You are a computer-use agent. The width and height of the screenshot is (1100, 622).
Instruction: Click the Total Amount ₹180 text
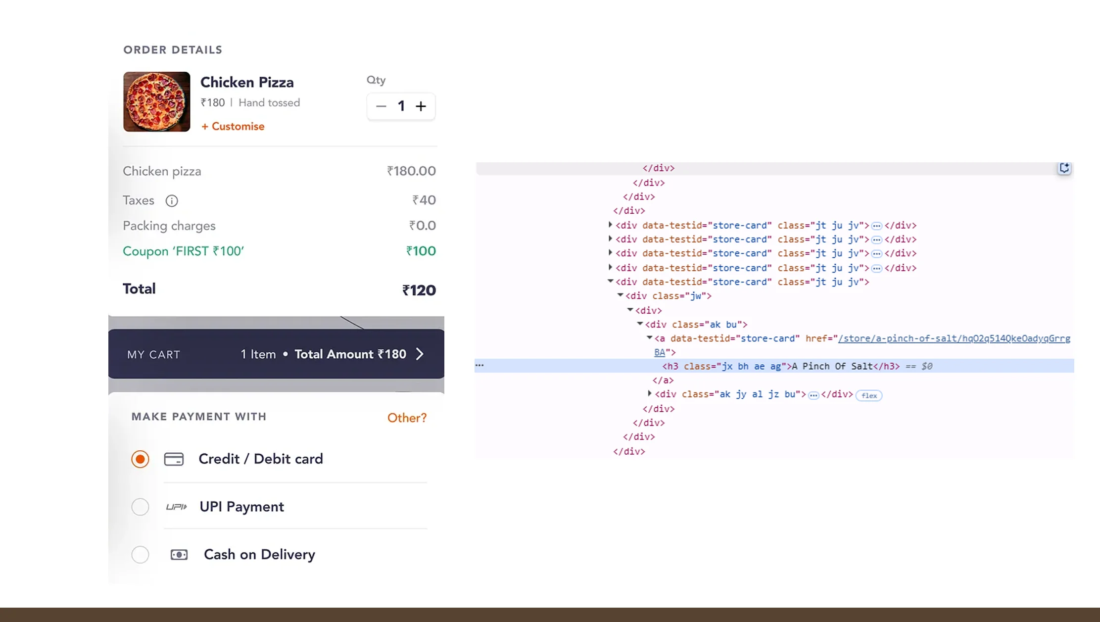350,354
